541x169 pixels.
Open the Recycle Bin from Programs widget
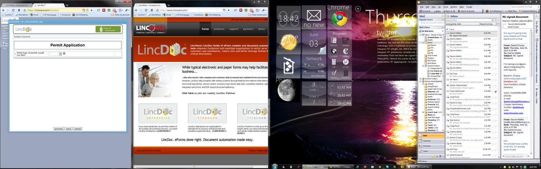point(346,74)
